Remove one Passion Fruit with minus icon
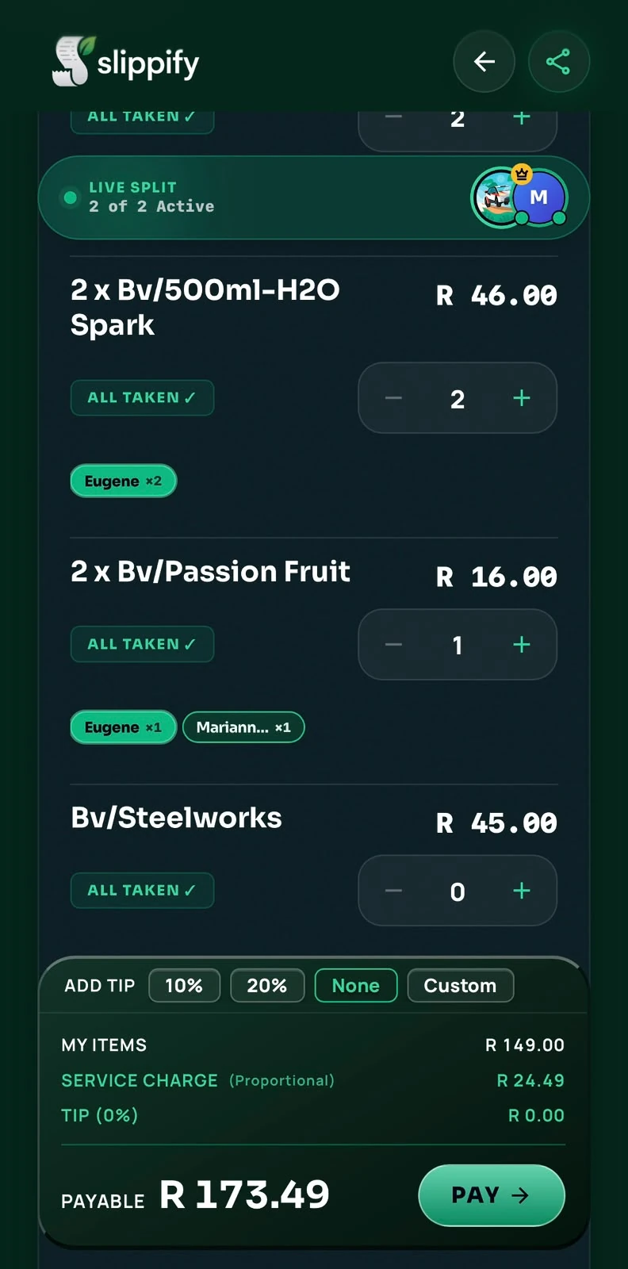The image size is (628, 1269). (393, 645)
